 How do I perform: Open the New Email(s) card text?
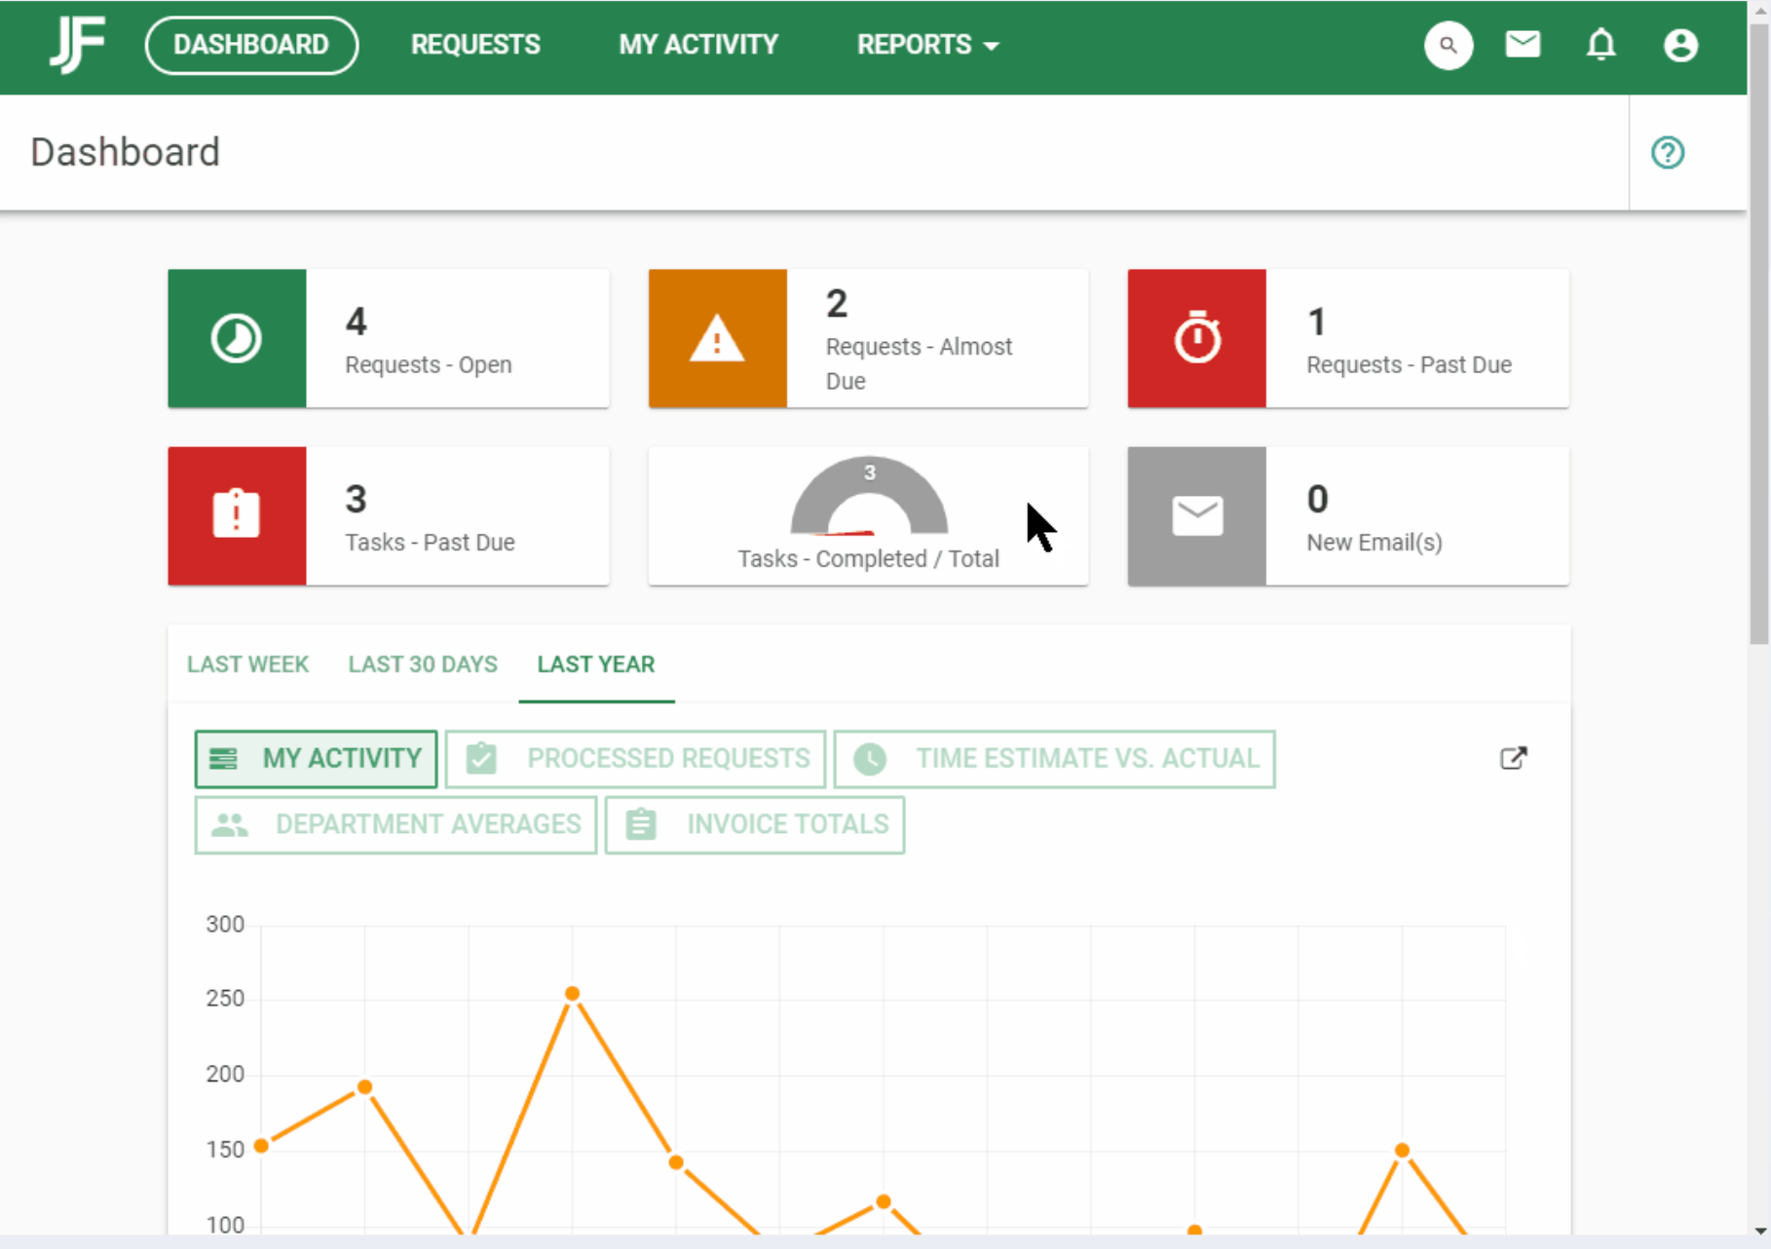click(x=1375, y=542)
